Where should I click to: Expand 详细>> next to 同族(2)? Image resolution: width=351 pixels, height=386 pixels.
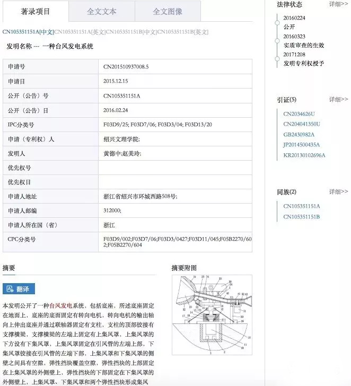coord(338,191)
